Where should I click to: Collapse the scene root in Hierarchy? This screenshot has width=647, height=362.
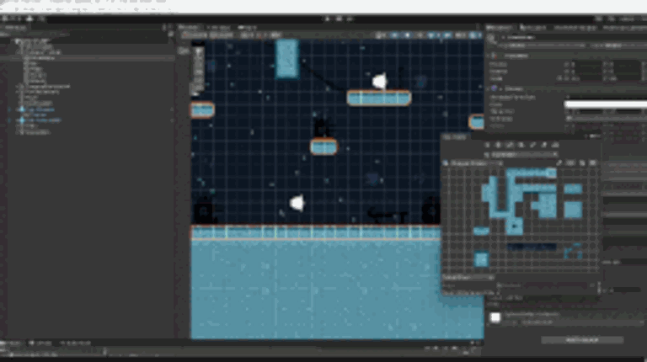click(x=17, y=41)
